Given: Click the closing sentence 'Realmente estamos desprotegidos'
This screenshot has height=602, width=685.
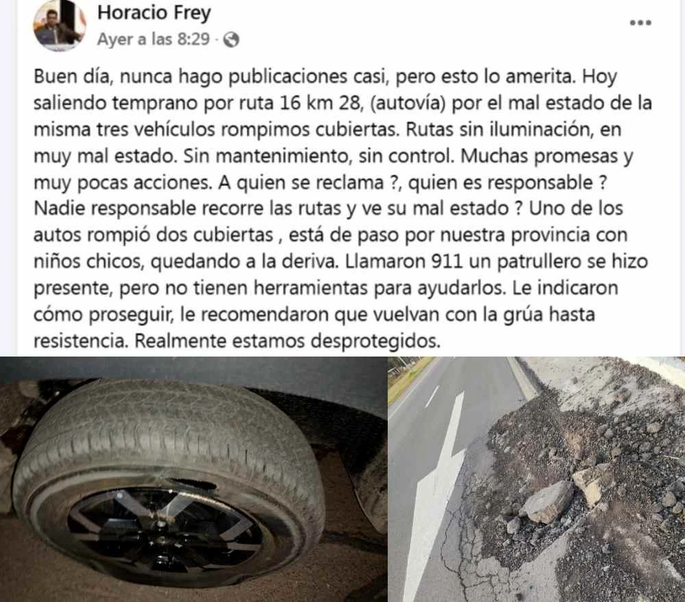Looking at the screenshot, I should [286, 341].
